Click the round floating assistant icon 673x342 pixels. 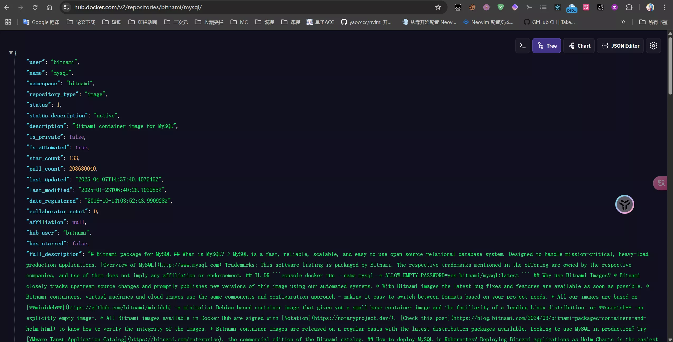coord(624,204)
